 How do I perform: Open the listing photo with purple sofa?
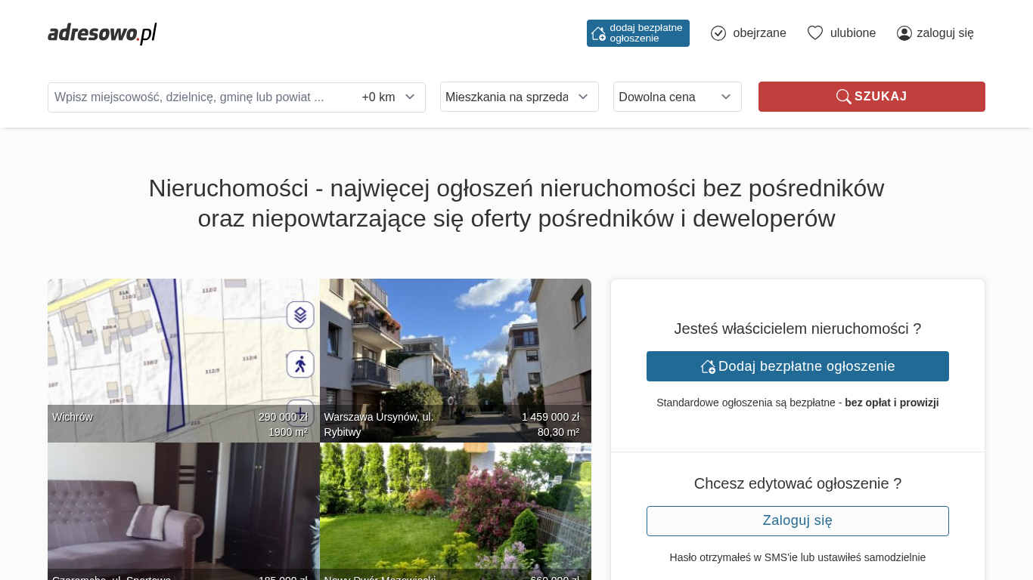tap(183, 506)
